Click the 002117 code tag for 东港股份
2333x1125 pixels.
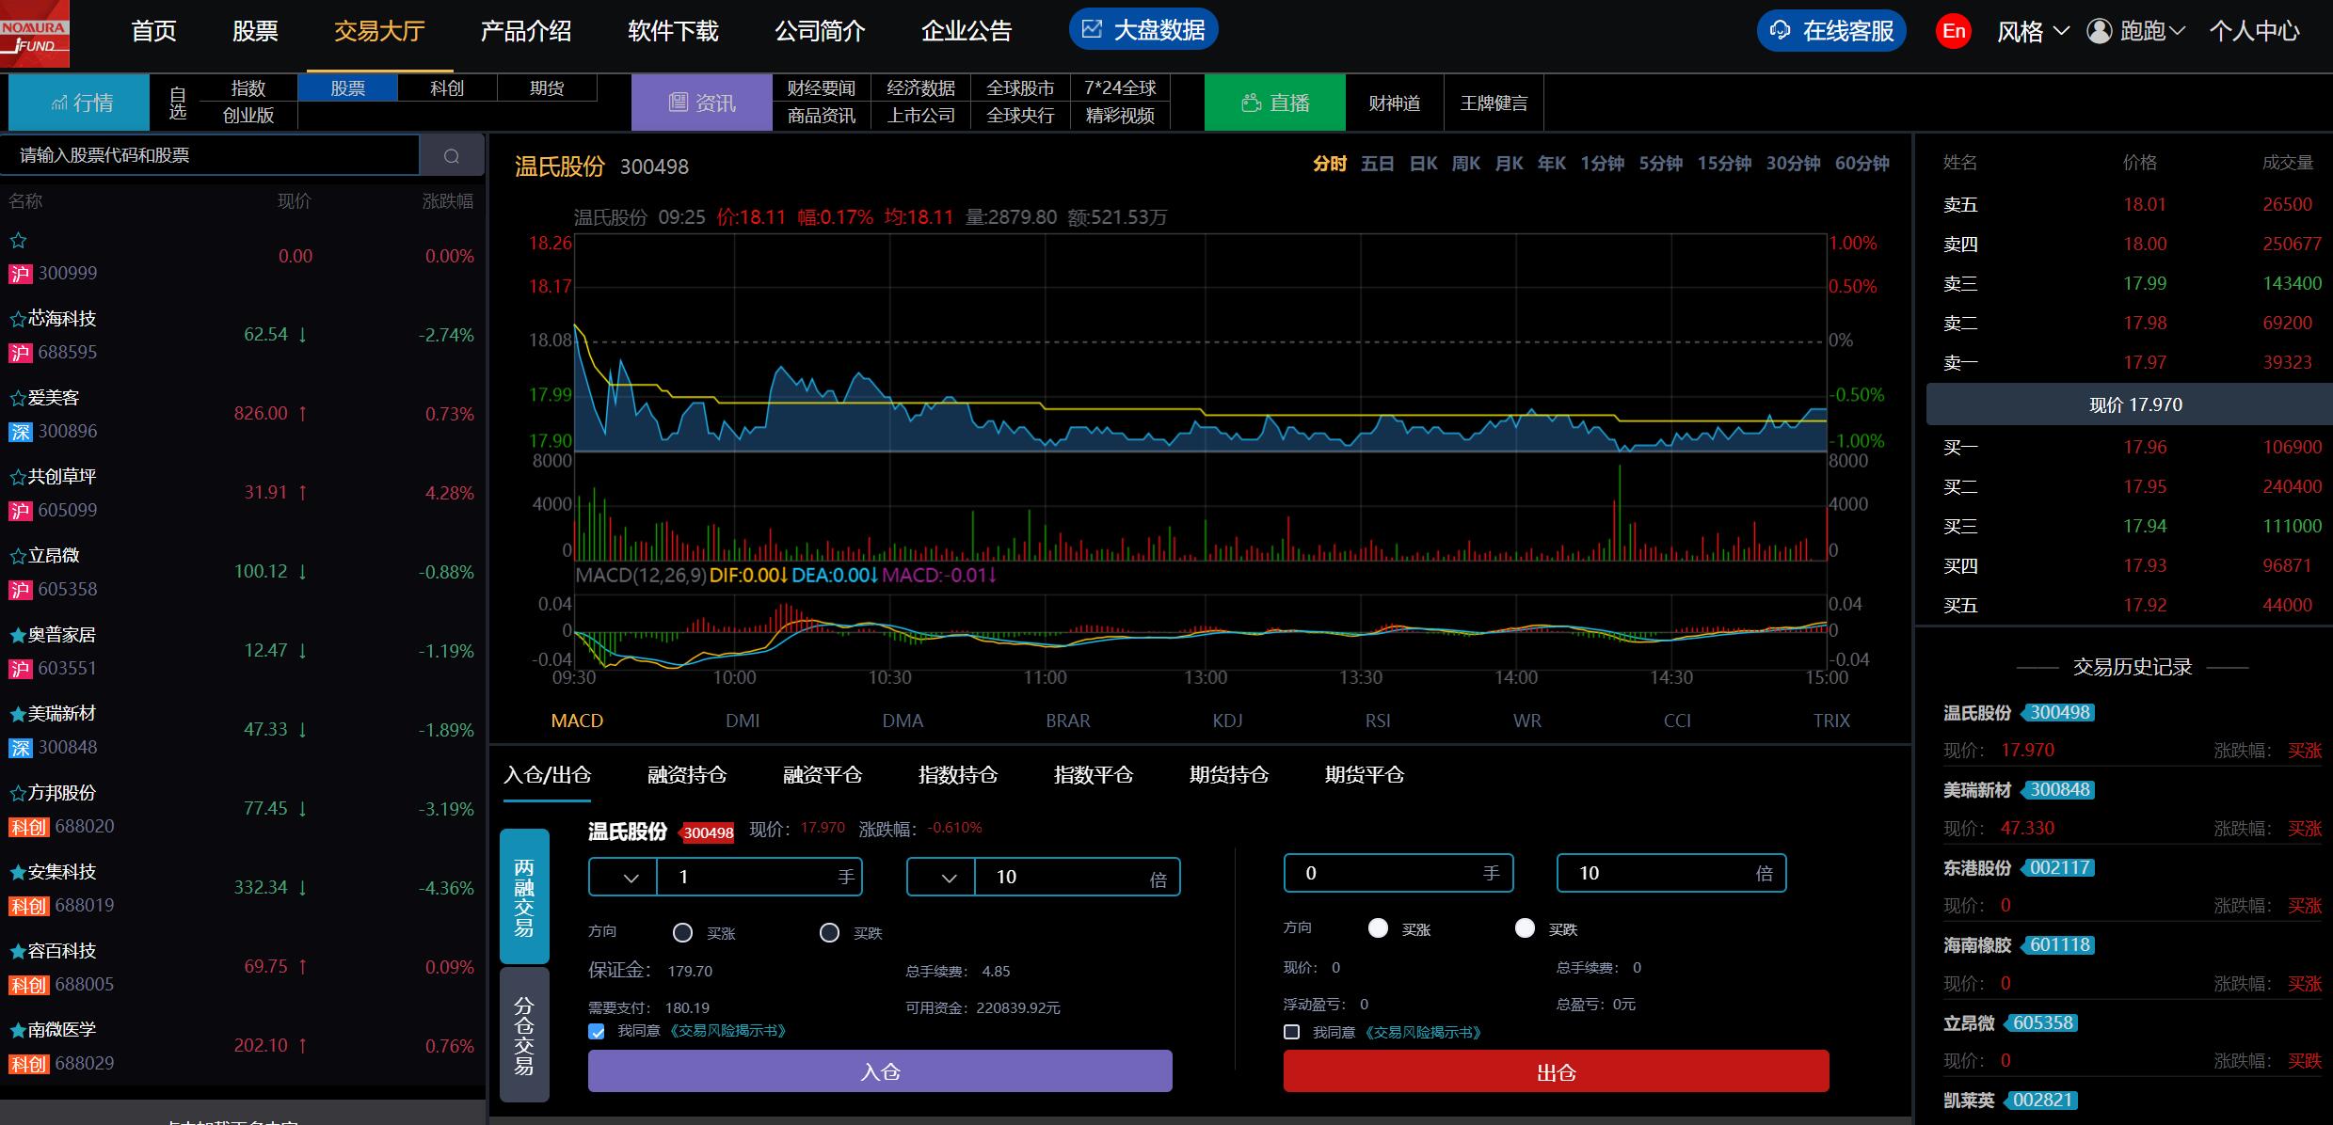click(2059, 867)
